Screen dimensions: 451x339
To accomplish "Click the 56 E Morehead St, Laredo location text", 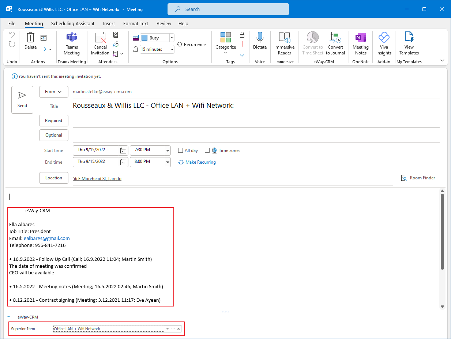I will pos(97,179).
